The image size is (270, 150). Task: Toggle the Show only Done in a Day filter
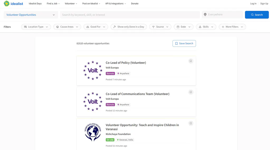point(129,27)
